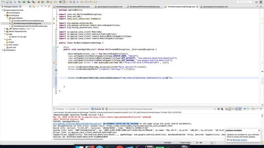The width and height of the screenshot is (264, 148).
Task: Collapse the src/test/java source folder
Action: 5,16
